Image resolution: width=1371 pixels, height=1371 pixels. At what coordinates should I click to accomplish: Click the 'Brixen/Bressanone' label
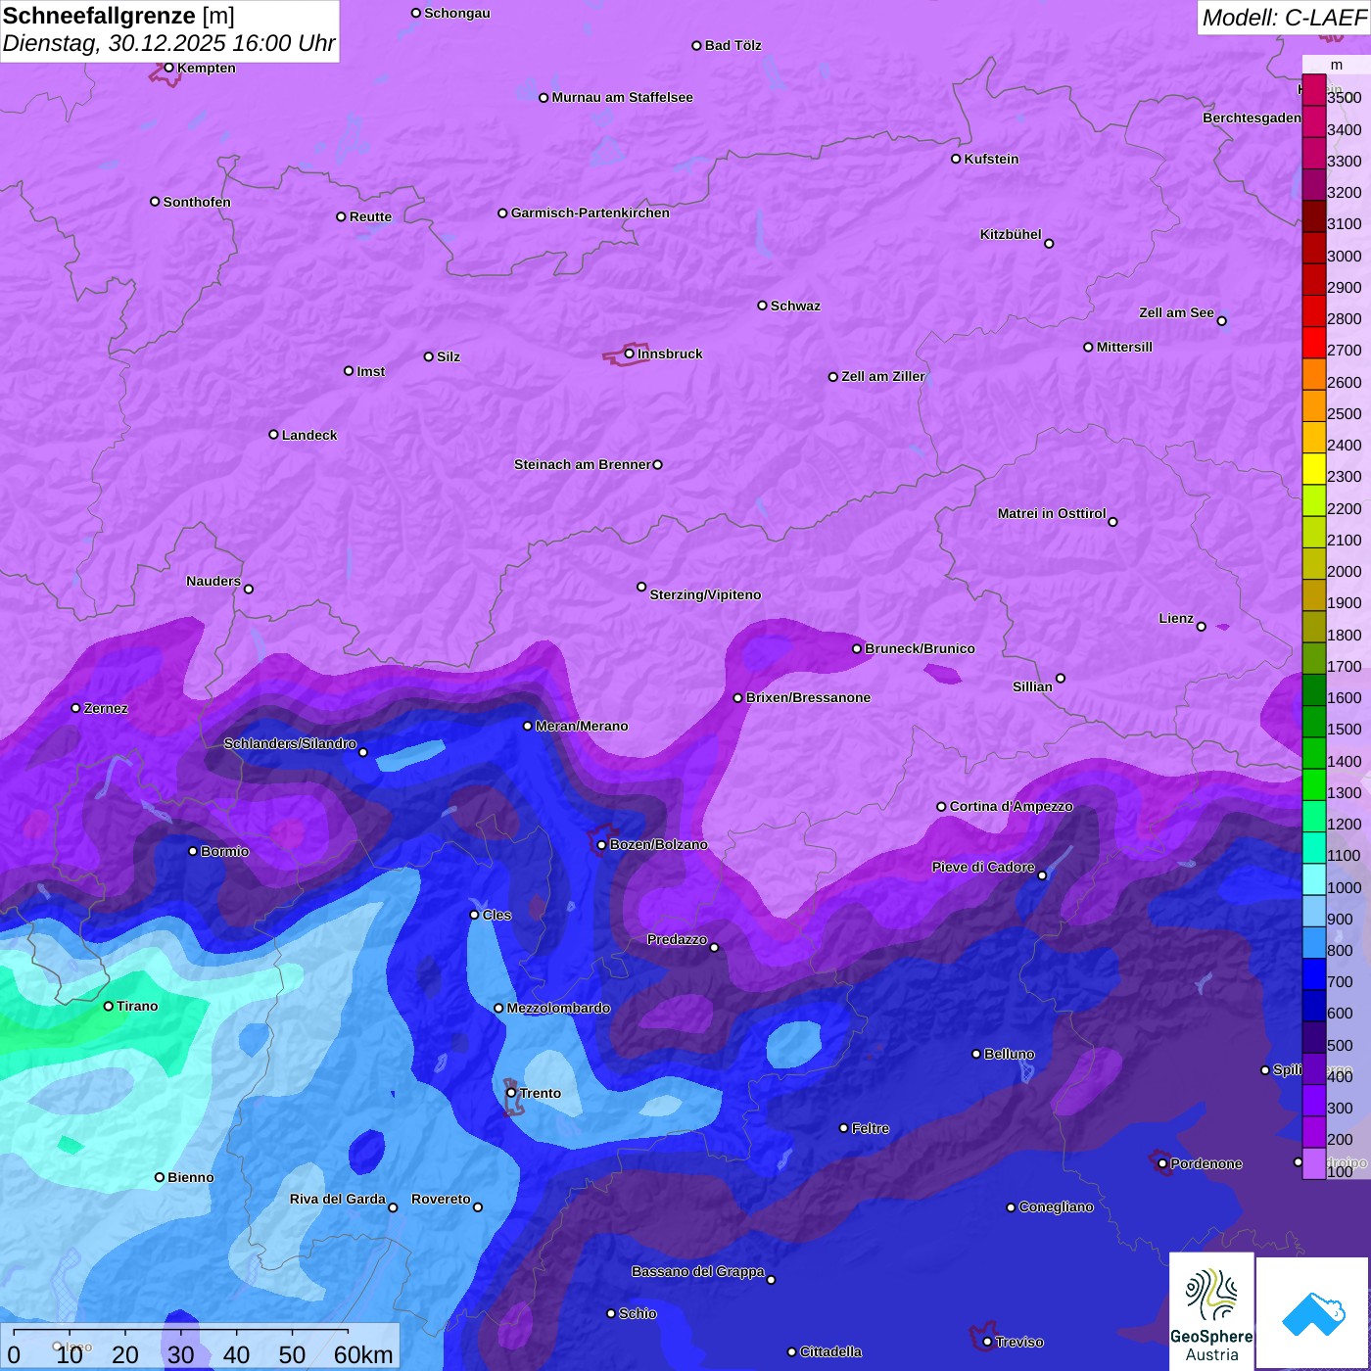tap(808, 697)
